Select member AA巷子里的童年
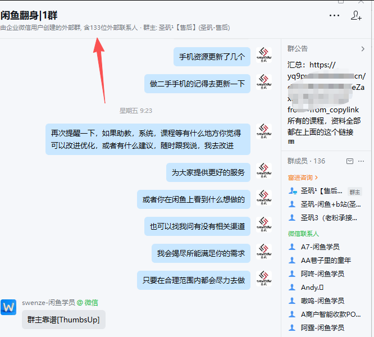Viewport: 374px width, 337px height. [x=325, y=260]
